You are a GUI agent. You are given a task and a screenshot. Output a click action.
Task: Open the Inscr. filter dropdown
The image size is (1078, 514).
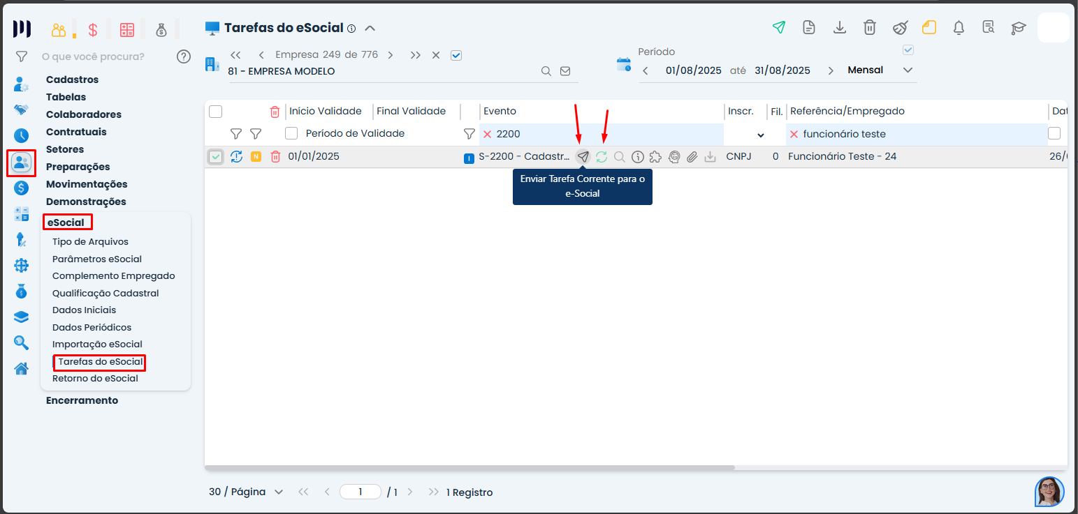click(x=761, y=135)
